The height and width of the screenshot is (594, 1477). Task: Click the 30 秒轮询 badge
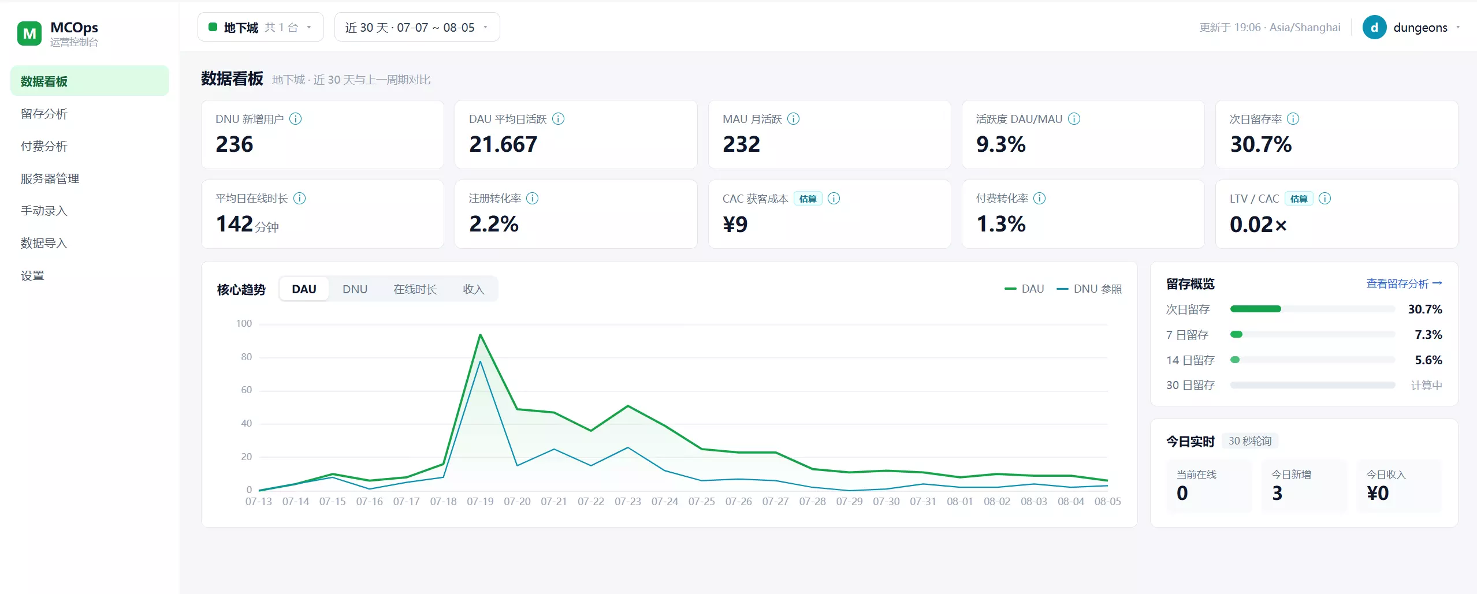pos(1250,441)
